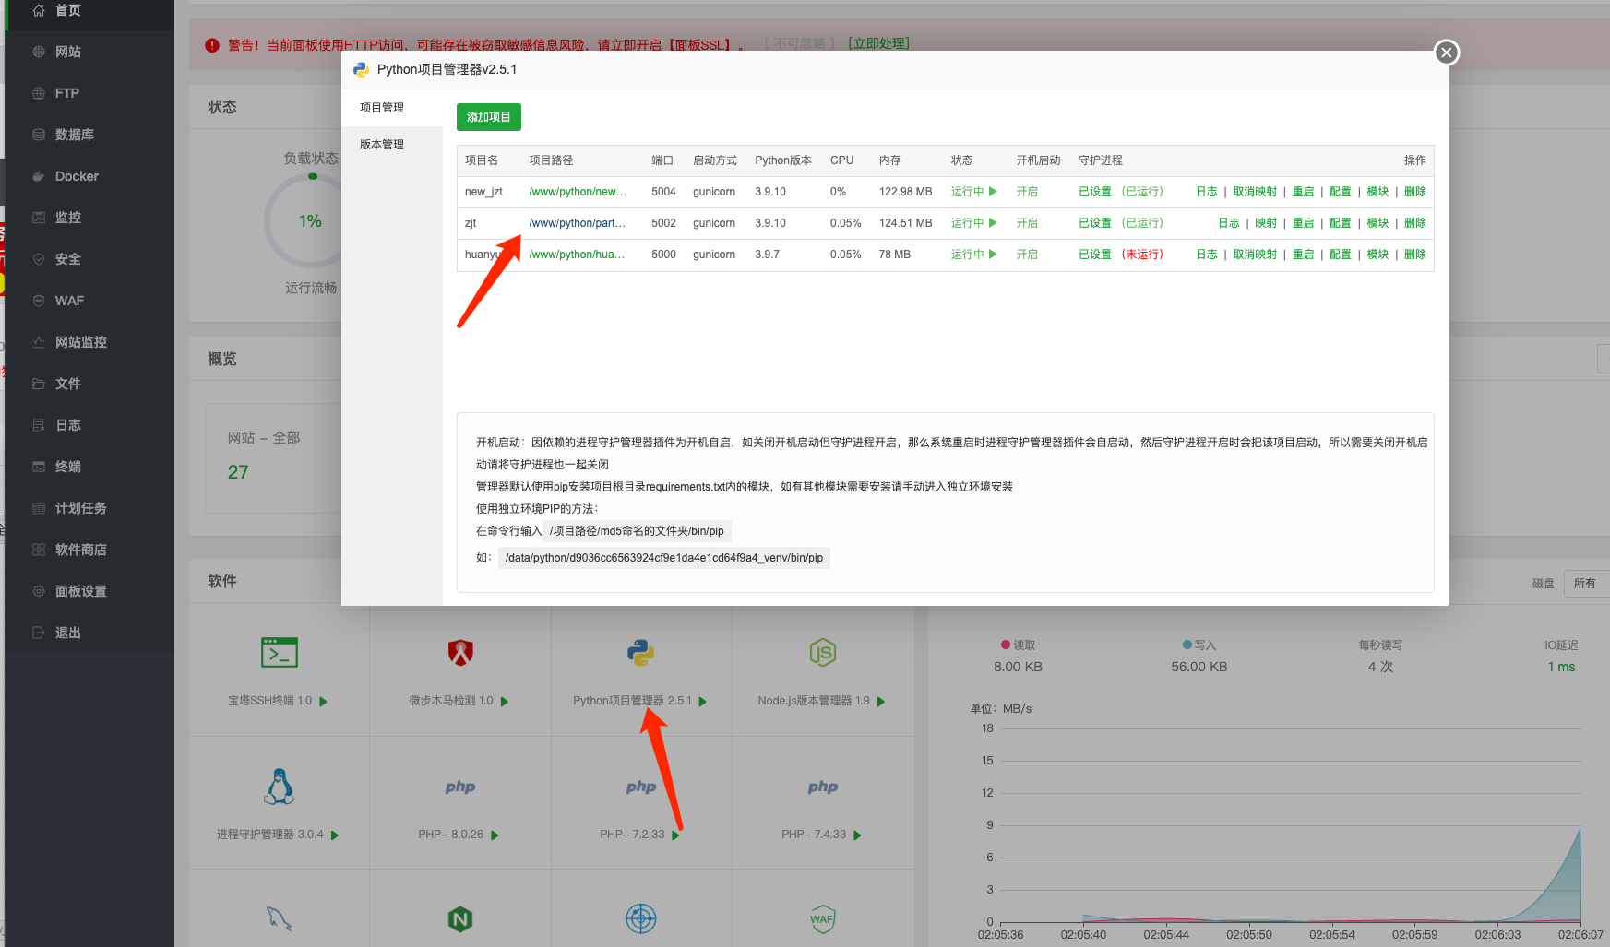Open the 微步木马检测 shield icon
Screen dimensions: 1610x947
pyautogui.click(x=460, y=653)
